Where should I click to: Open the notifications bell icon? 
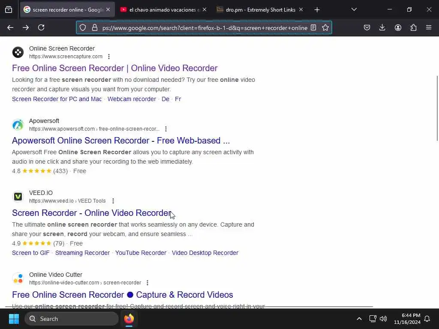(x=427, y=319)
